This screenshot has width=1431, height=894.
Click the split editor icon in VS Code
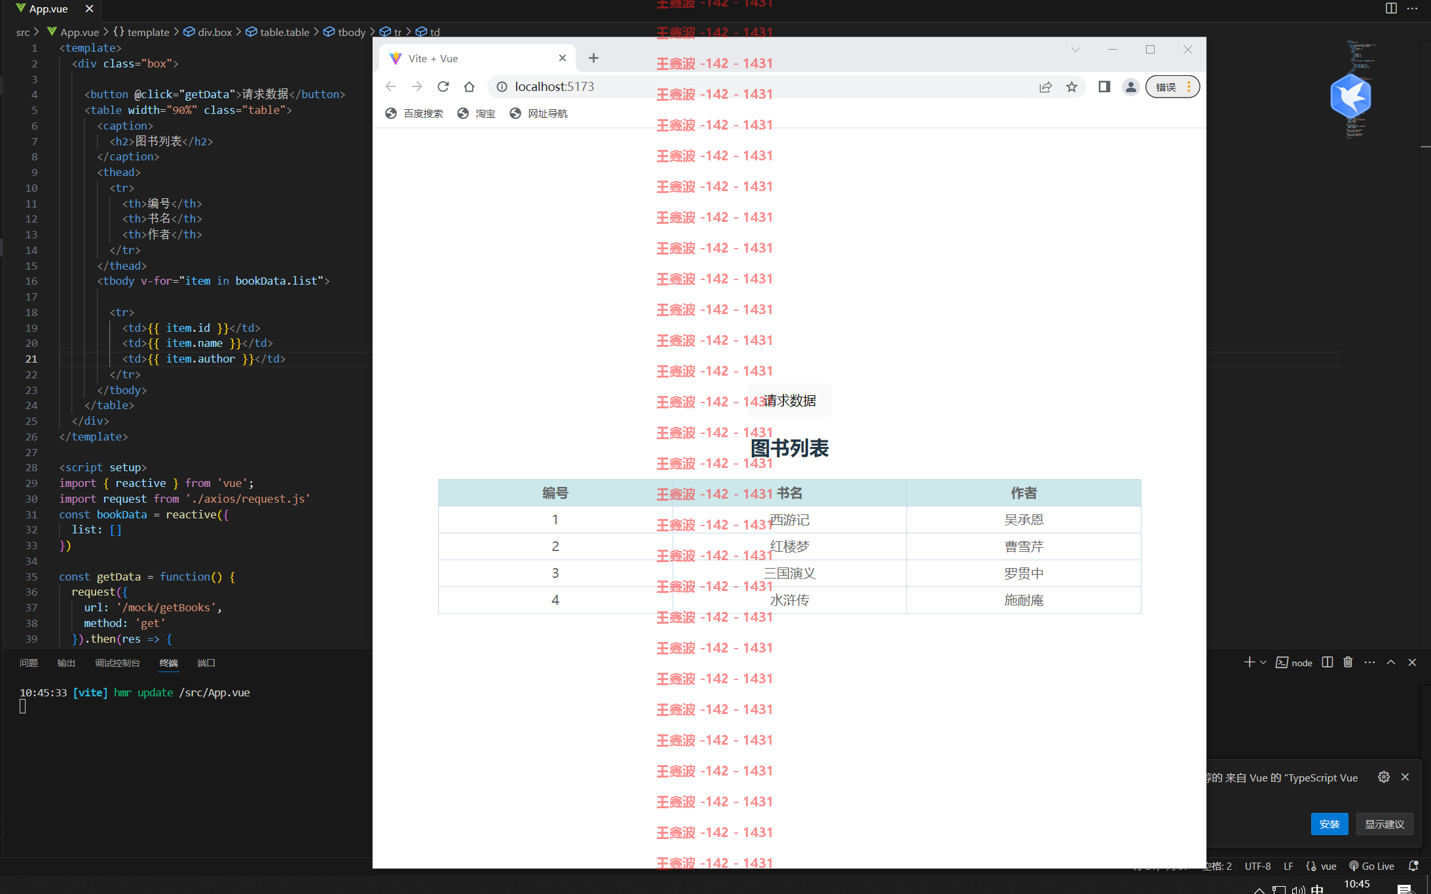coord(1391,9)
